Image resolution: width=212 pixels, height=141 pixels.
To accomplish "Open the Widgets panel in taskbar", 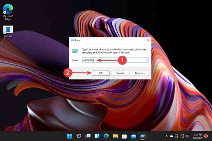I will [98, 136].
